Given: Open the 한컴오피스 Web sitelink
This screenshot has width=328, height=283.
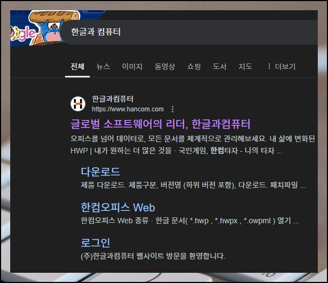Looking at the screenshot, I should click(118, 207).
